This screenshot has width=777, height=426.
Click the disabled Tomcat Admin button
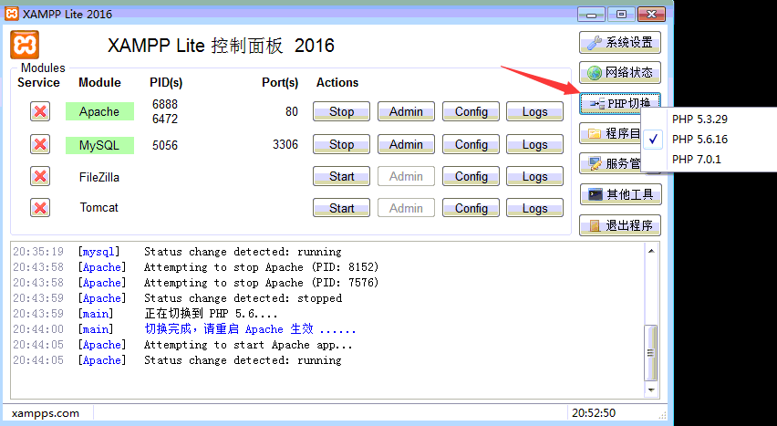406,208
